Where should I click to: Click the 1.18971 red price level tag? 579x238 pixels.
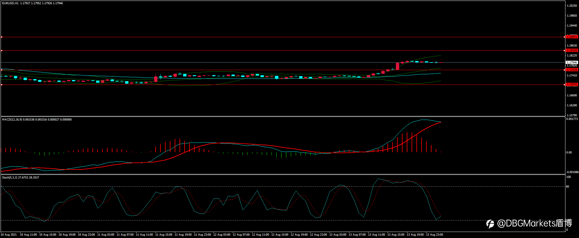coord(572,37)
